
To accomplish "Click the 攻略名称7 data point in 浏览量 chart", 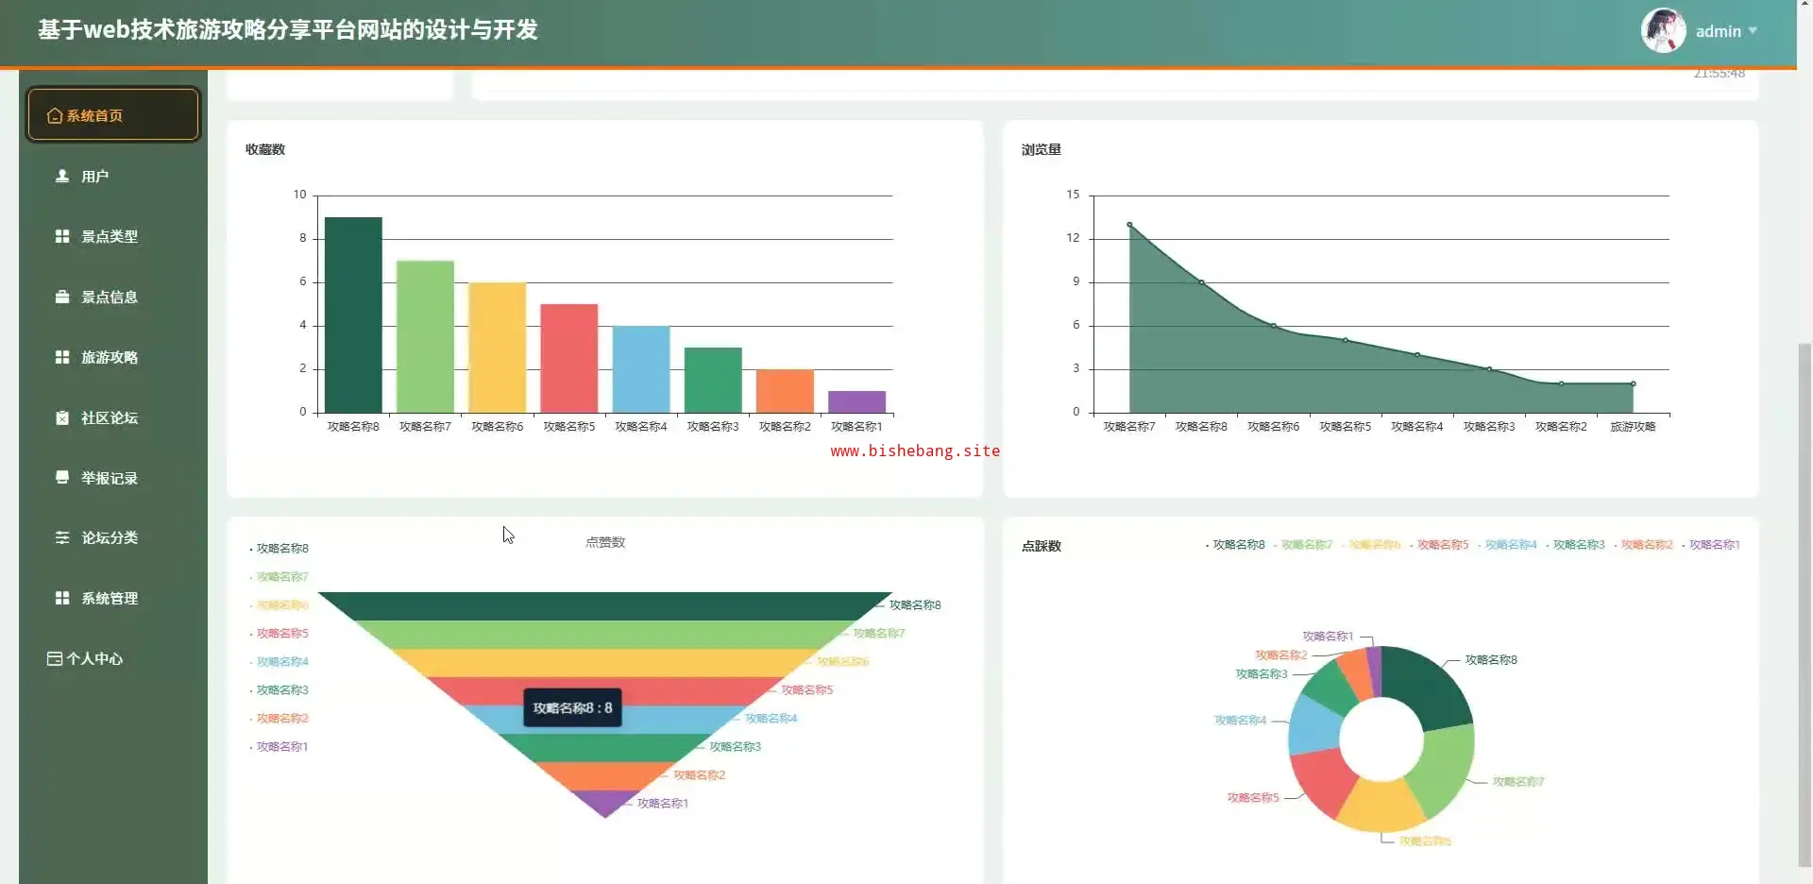I will (x=1129, y=225).
